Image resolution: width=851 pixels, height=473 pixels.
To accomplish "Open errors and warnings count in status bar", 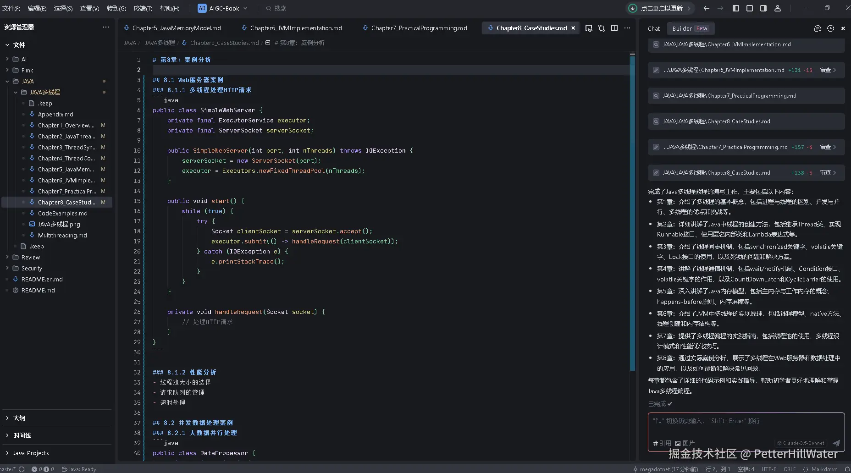I will pyautogui.click(x=43, y=469).
